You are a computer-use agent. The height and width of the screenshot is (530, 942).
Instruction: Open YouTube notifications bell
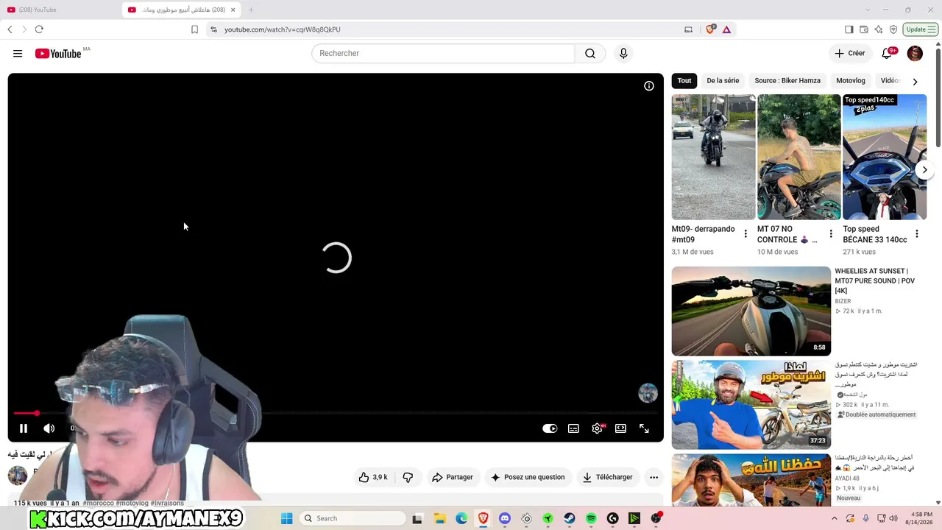click(888, 53)
